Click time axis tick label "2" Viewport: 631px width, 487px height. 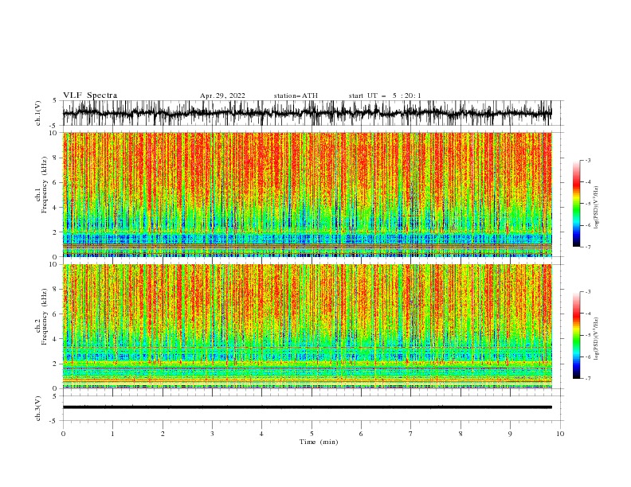(163, 434)
